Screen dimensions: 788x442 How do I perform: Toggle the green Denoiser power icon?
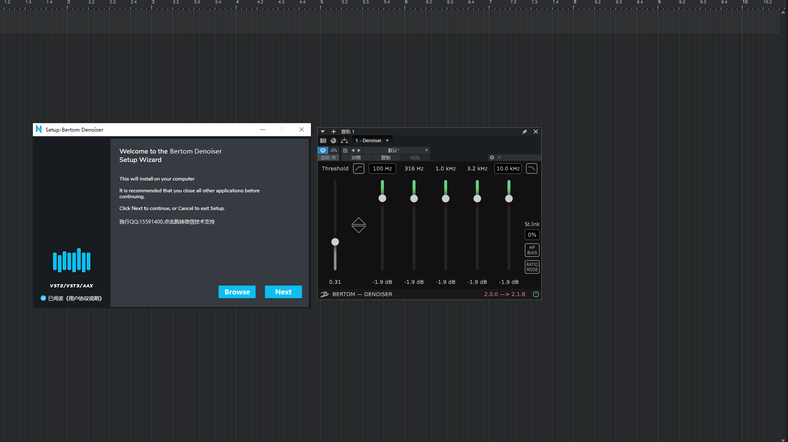(x=536, y=294)
